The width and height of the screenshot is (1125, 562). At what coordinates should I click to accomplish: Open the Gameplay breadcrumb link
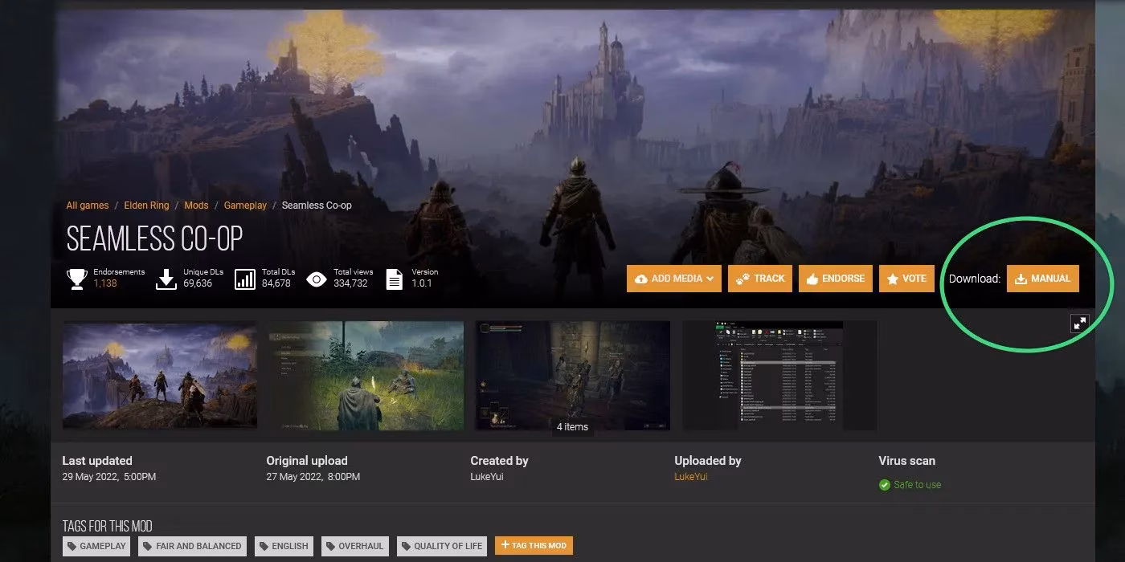(245, 206)
